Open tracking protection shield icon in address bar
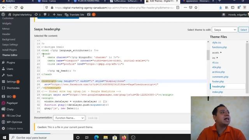 [47, 7]
